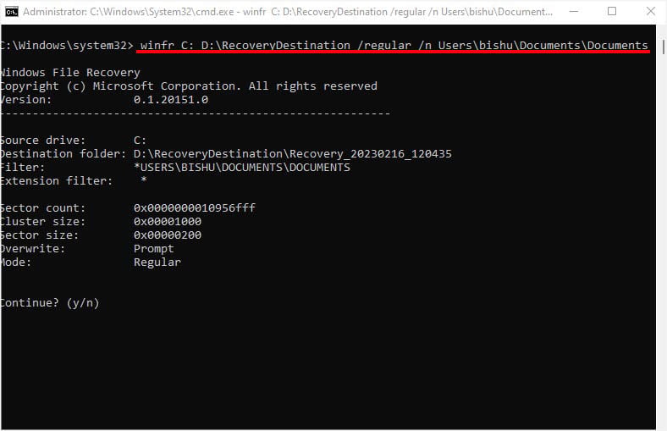This screenshot has height=431, width=667.
Task: Click the *USERS\BISHU\DOCUMENTS\DOCUMENTS filter value
Action: (241, 167)
